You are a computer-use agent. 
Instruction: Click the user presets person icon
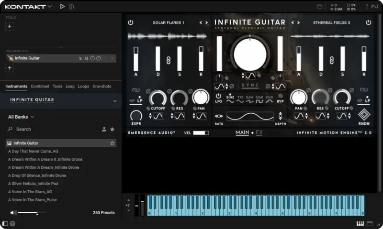pyautogui.click(x=104, y=129)
